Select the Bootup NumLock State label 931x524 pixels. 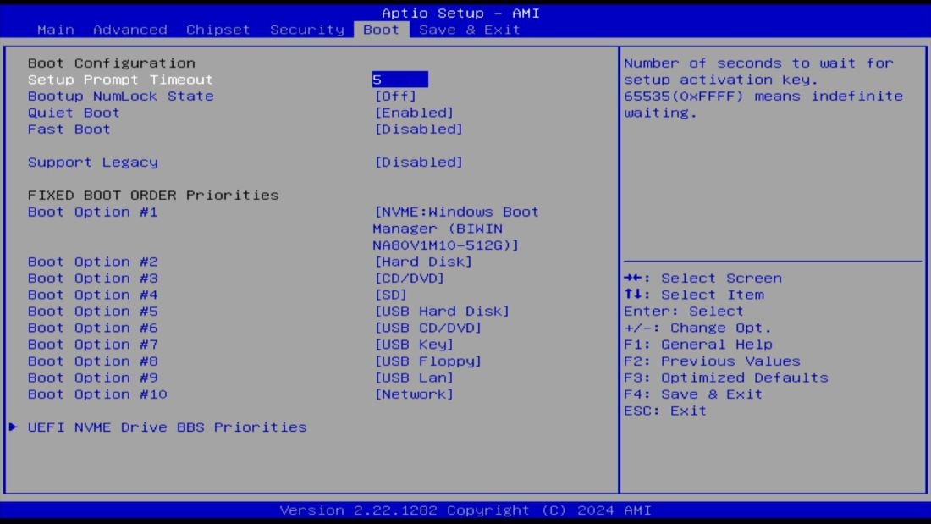[x=120, y=97]
